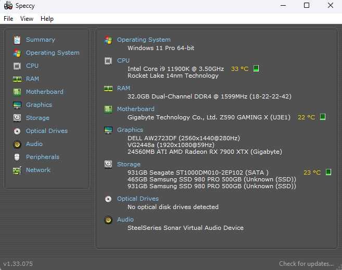Screen dimensions: 342x270
Task: Click the Motherboard icon in sidebar
Action: click(x=17, y=92)
